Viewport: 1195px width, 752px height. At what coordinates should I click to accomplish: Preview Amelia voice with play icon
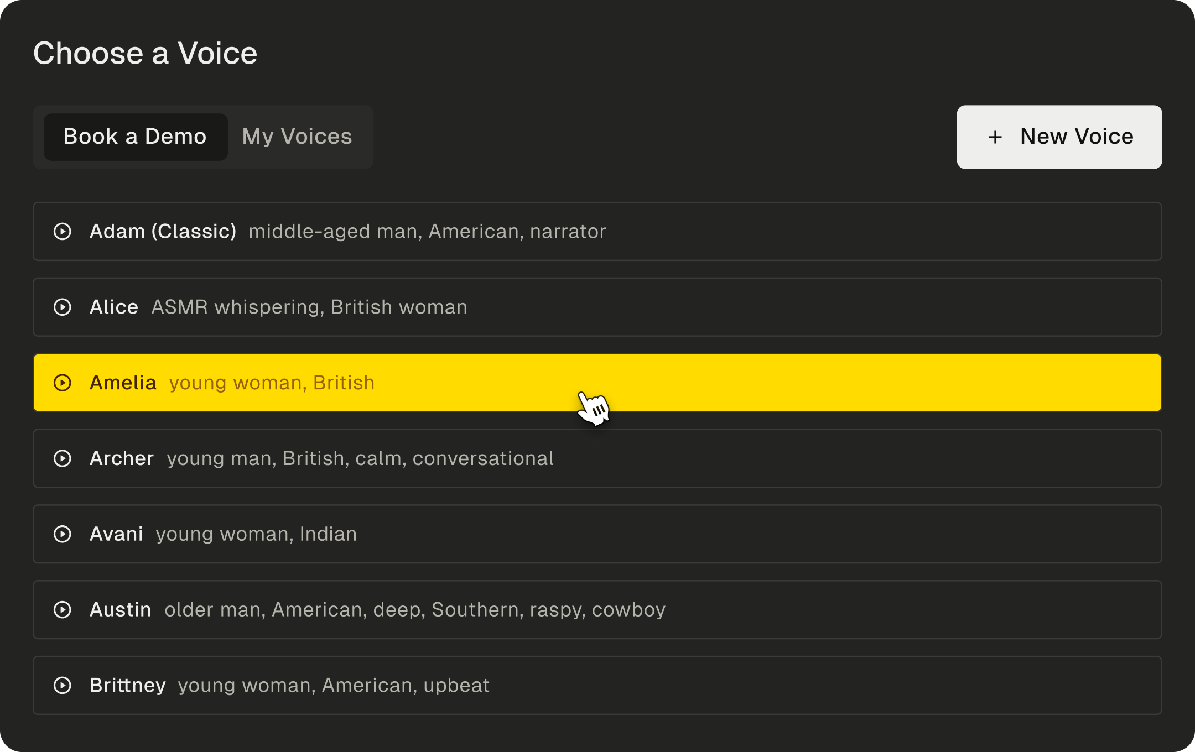tap(63, 383)
